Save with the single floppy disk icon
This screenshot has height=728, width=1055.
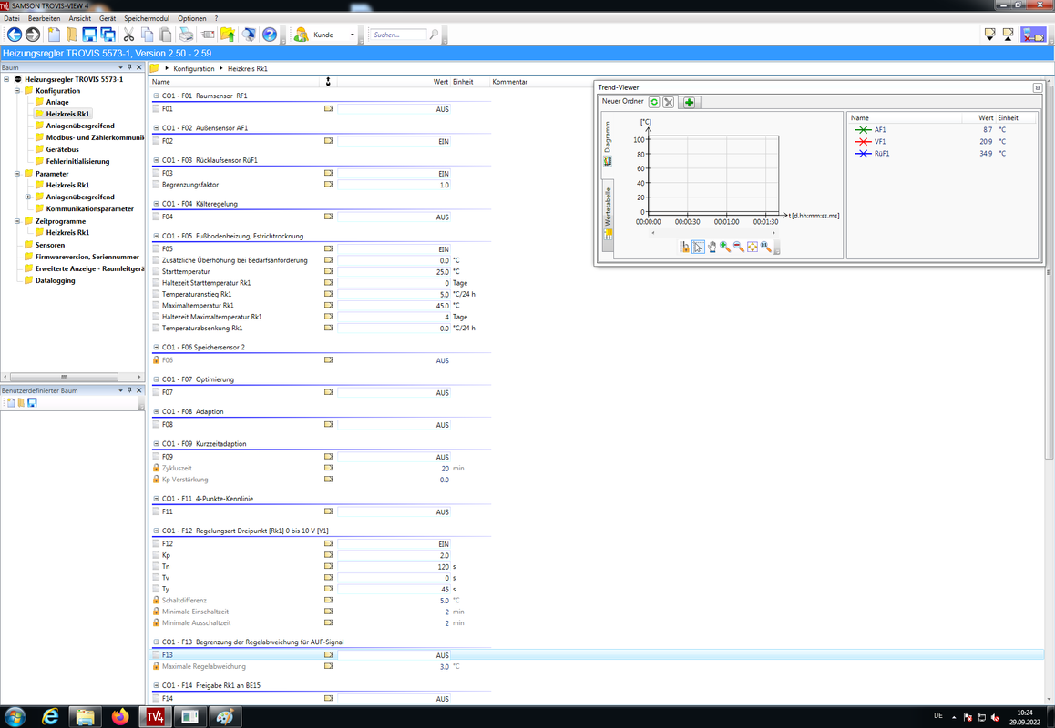coord(89,35)
